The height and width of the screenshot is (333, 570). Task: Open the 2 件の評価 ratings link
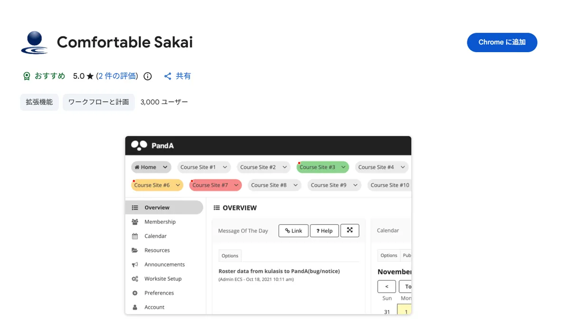pyautogui.click(x=117, y=76)
